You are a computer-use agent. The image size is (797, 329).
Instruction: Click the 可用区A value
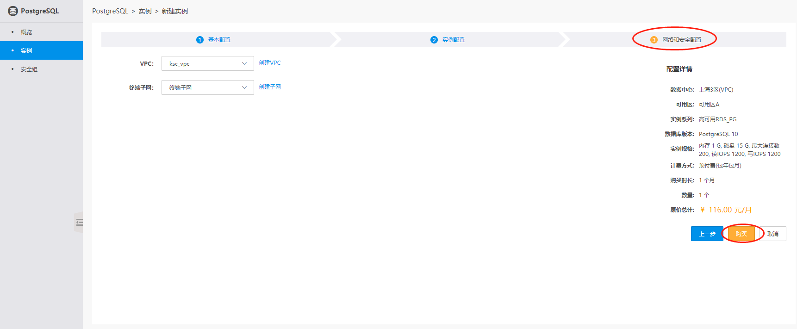click(x=709, y=105)
